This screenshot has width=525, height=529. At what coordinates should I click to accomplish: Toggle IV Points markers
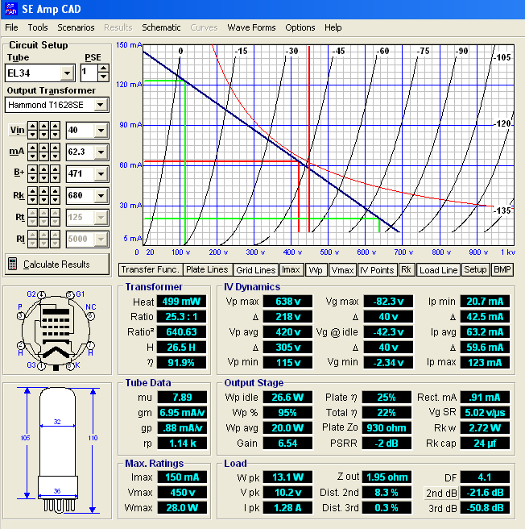(x=377, y=270)
